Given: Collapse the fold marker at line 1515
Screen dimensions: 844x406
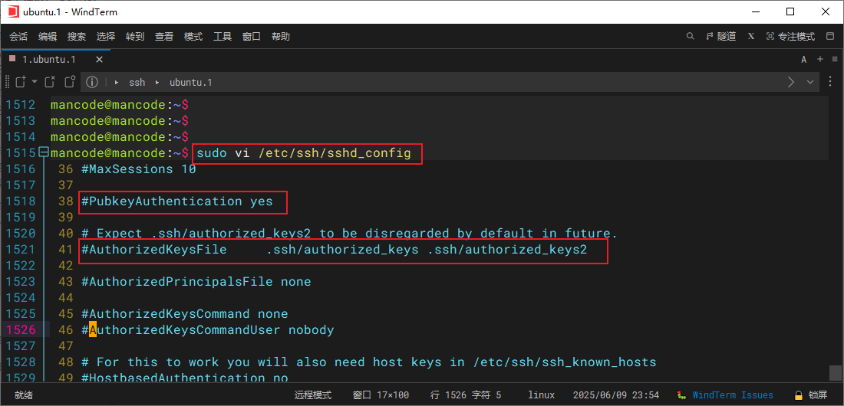Looking at the screenshot, I should 44,153.
